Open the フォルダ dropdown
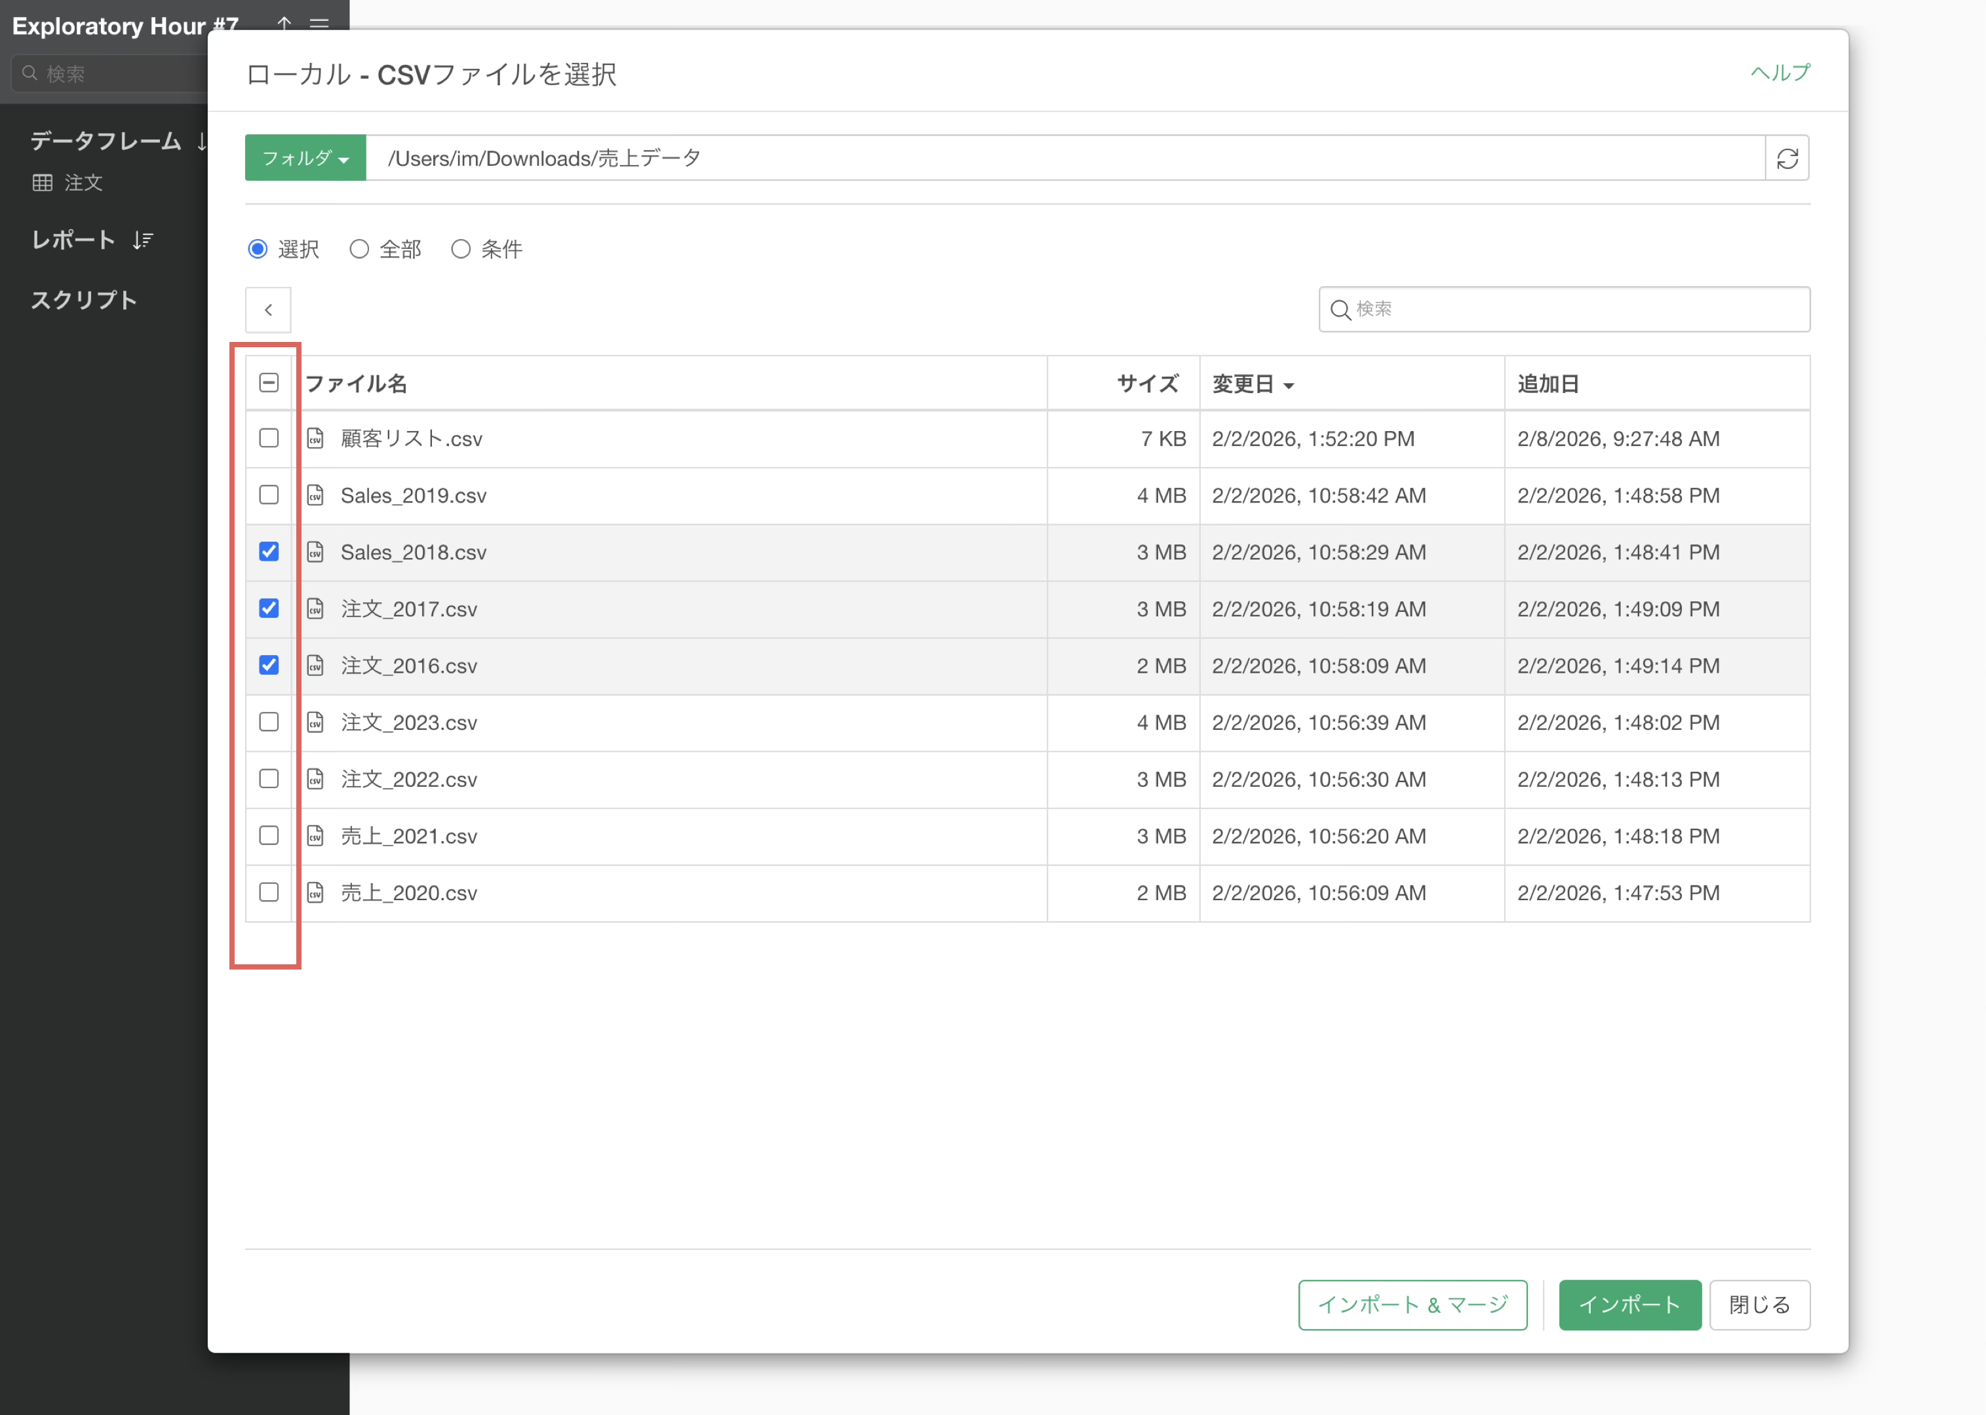This screenshot has width=1986, height=1415. 305,159
